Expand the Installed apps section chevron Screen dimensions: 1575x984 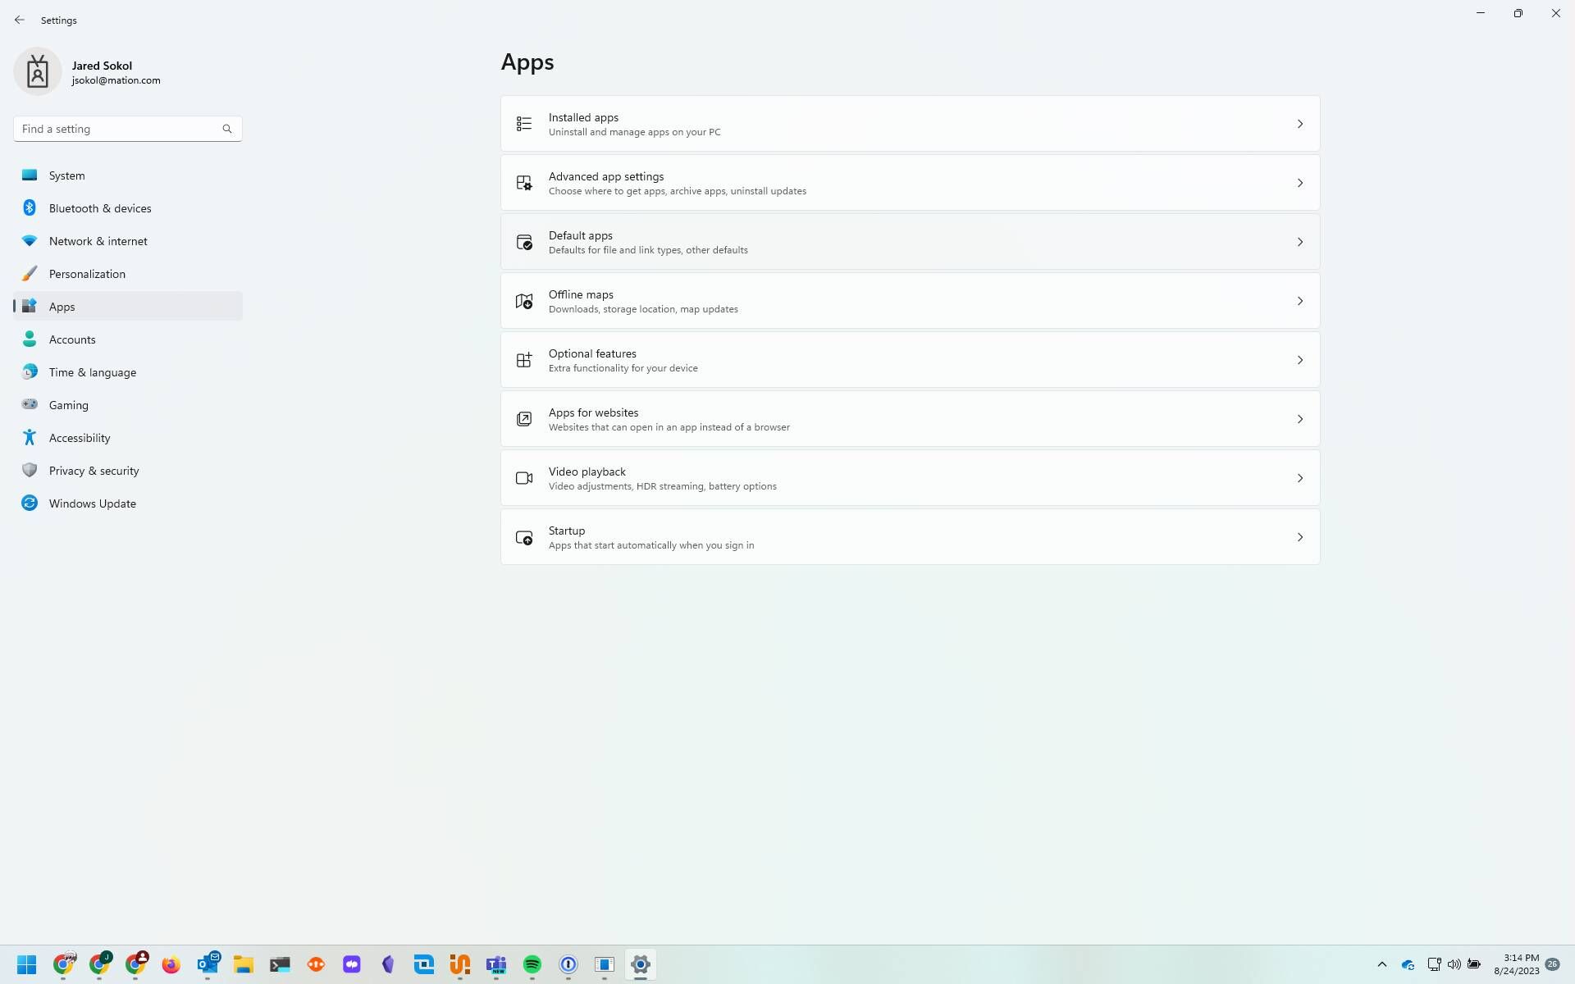pos(1300,123)
